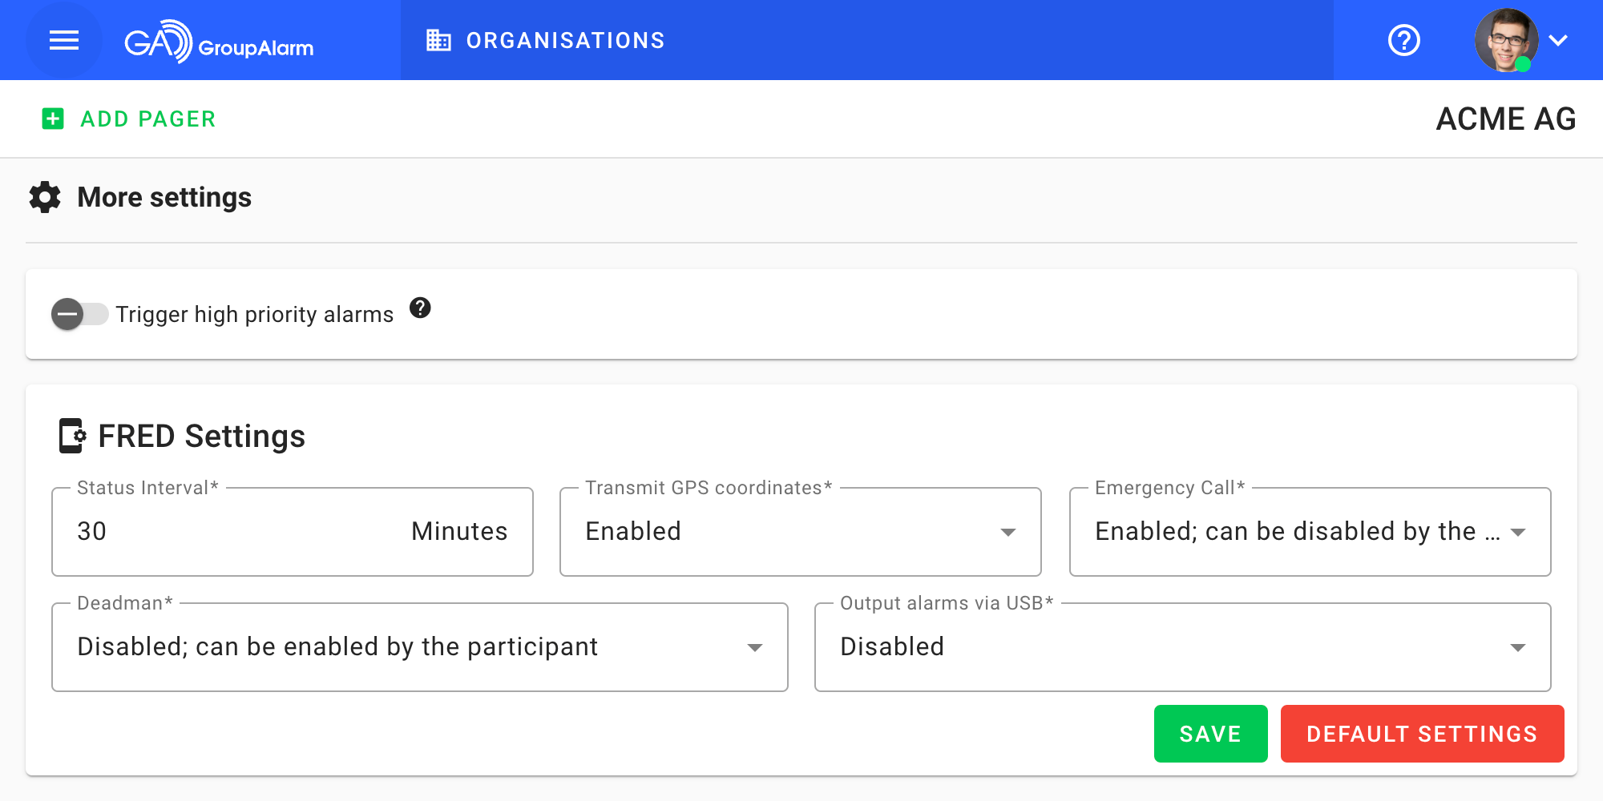
Task: Open the hamburger navigation menu
Action: click(64, 40)
